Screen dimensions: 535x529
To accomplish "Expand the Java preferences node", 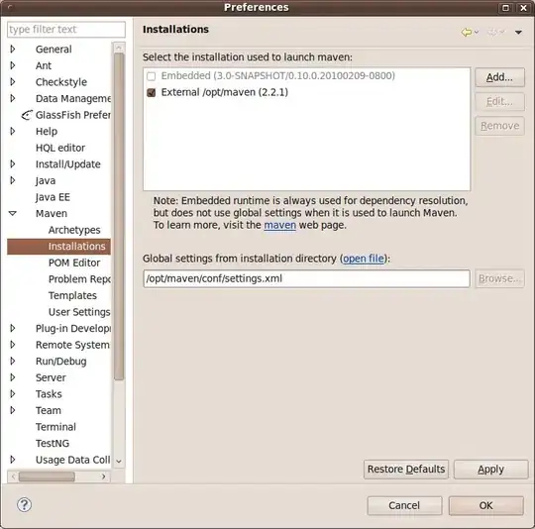I will (13, 180).
